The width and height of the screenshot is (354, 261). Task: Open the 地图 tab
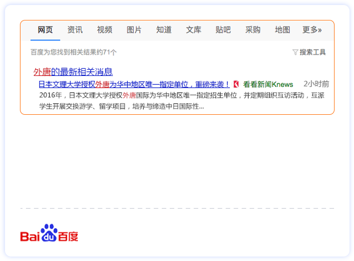tap(282, 30)
